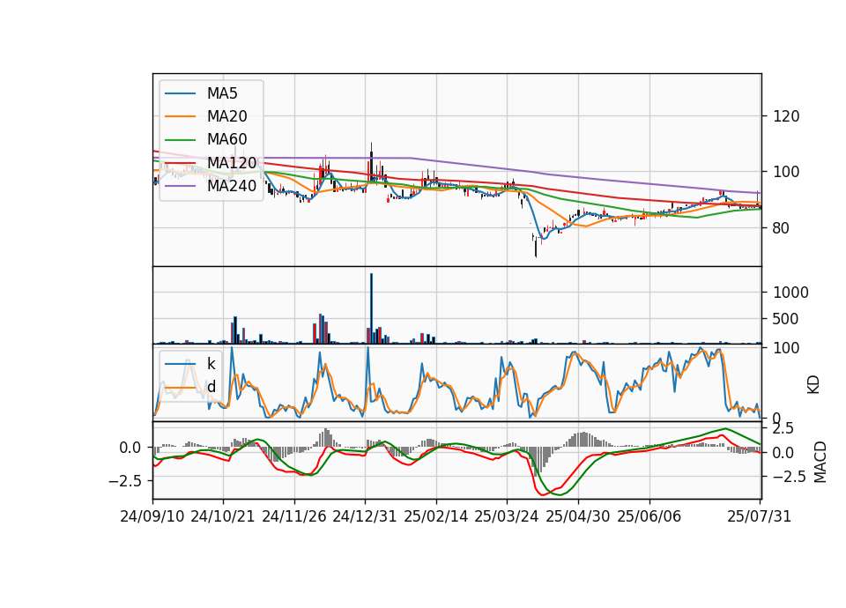846x608 pixels.
Task: Click the MA240 legend label
Action: (232, 186)
